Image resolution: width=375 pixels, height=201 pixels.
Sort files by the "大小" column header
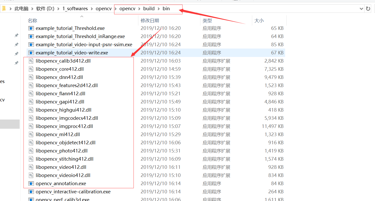tap(259, 20)
